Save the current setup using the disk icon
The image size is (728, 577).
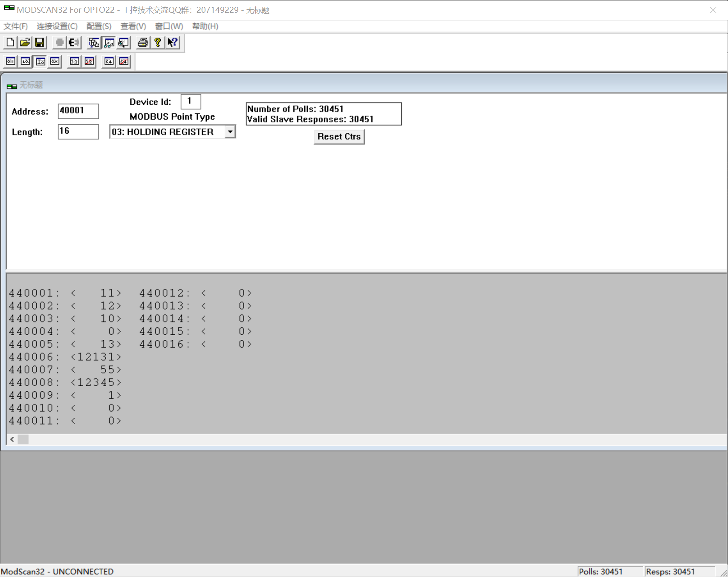(x=39, y=43)
